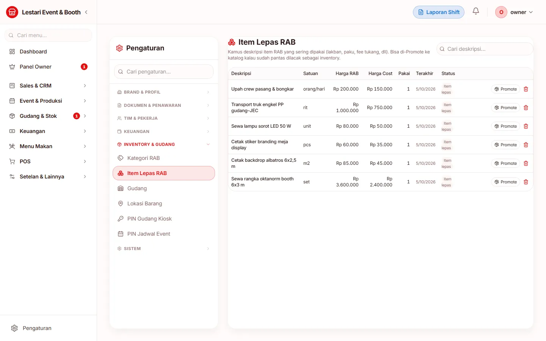Focus the Cari pengaturan search field
The image size is (546, 341).
tap(163, 72)
